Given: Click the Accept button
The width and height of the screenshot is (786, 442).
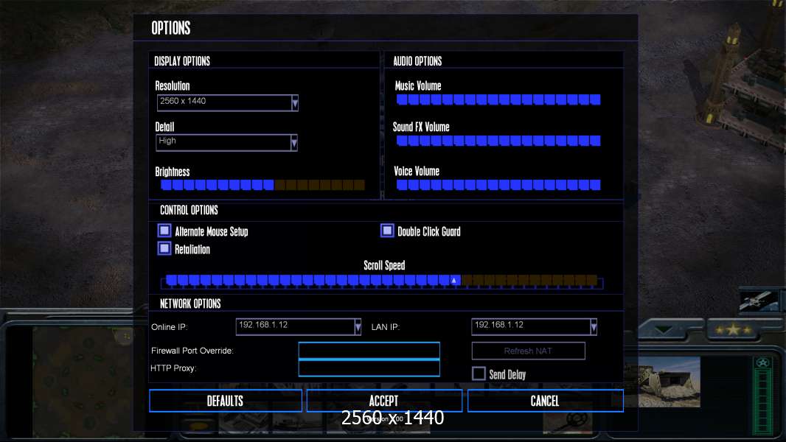Looking at the screenshot, I should (384, 401).
